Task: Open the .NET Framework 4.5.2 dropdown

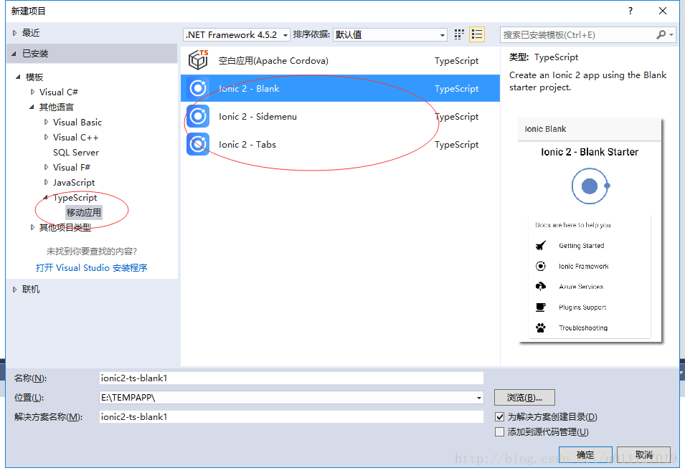Action: tap(236, 34)
